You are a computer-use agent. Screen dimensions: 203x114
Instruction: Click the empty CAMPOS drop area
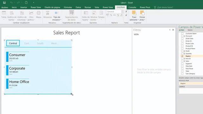[x=191, y=91]
